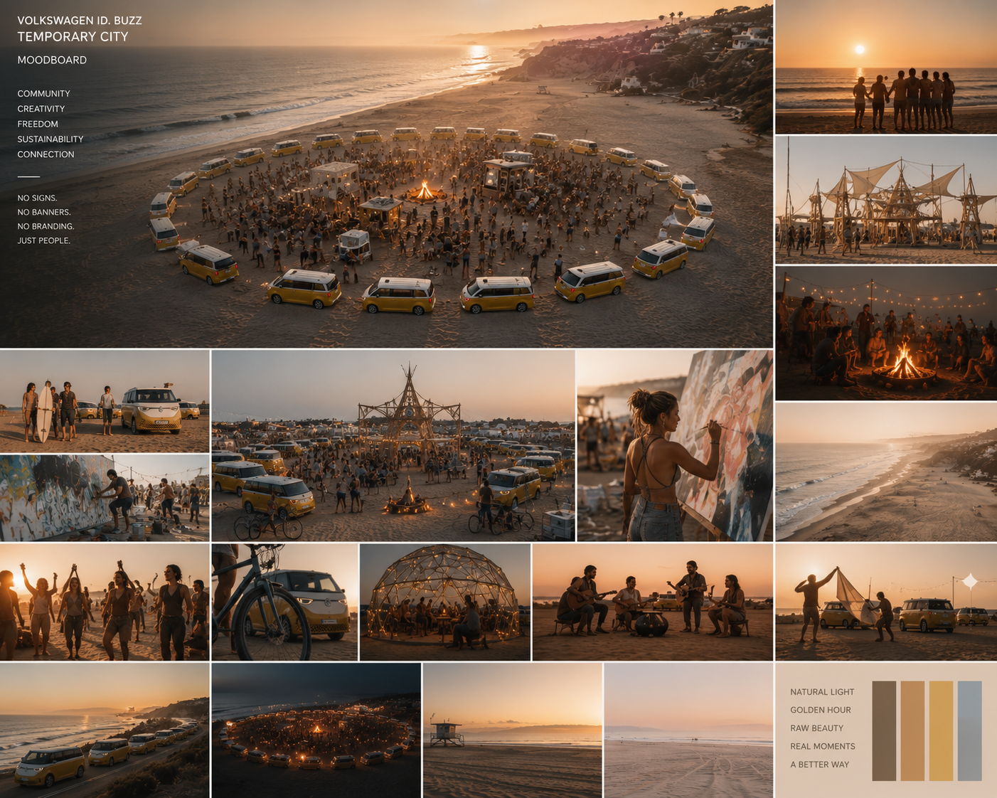Click the "NO BRANDING." line

(46, 227)
